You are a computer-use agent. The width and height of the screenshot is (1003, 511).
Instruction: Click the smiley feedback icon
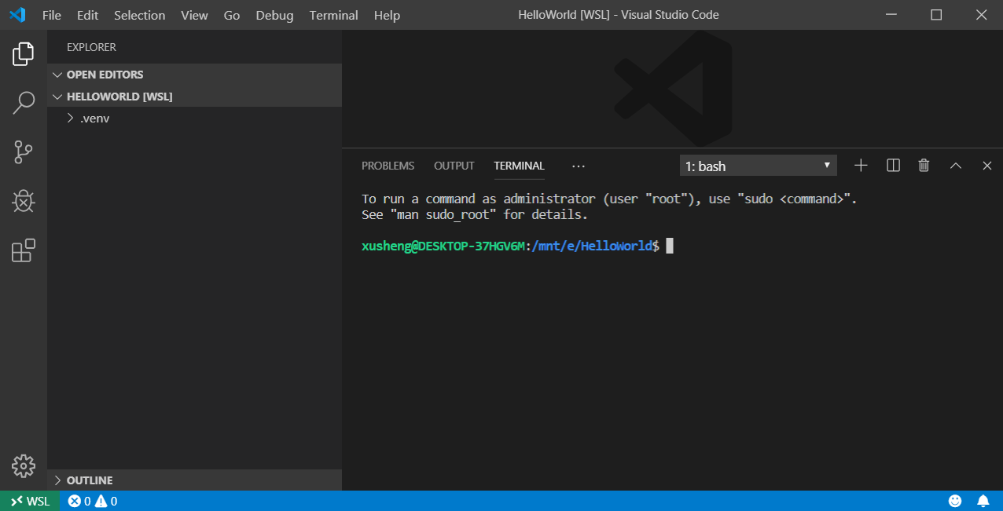coord(955,501)
